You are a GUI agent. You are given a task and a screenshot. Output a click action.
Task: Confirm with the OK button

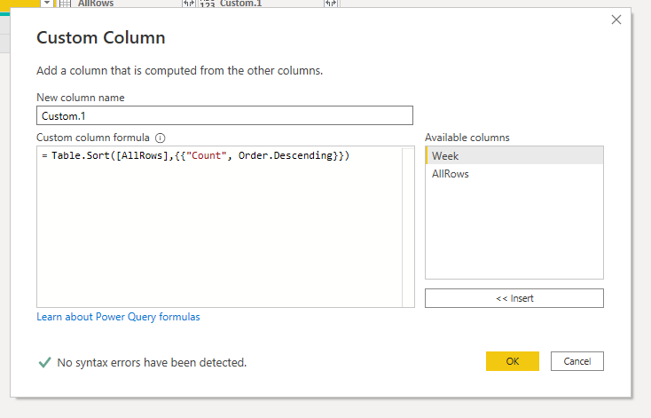coord(513,361)
